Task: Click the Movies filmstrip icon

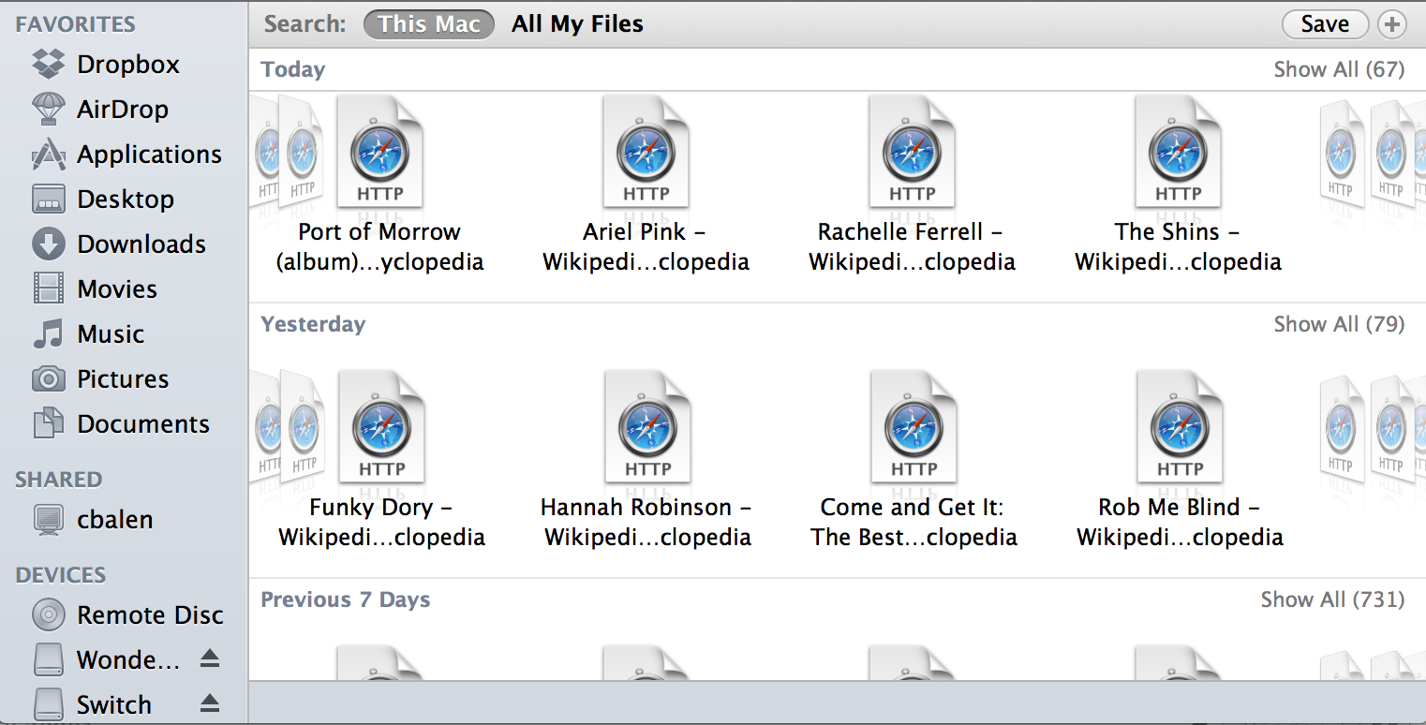Action: point(49,289)
